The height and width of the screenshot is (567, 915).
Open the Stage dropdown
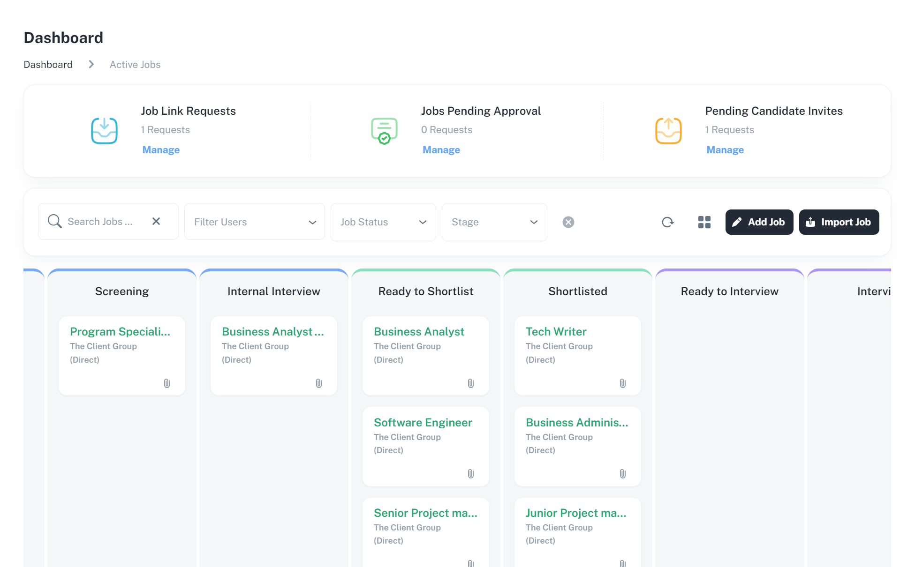point(494,222)
